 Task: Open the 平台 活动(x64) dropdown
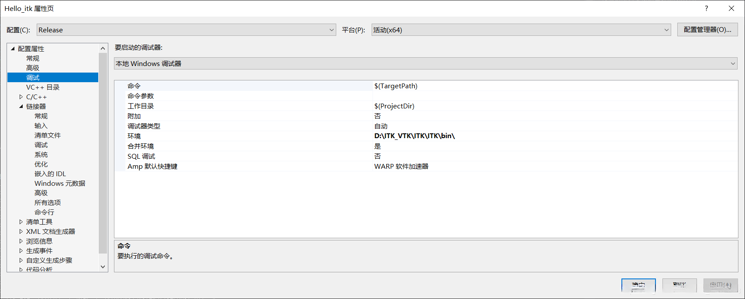[666, 30]
